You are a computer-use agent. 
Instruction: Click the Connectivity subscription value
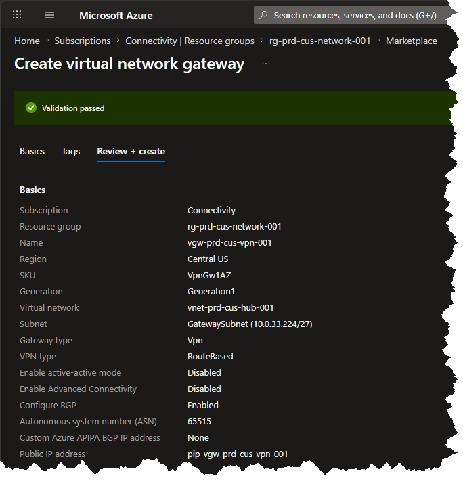[x=211, y=211]
